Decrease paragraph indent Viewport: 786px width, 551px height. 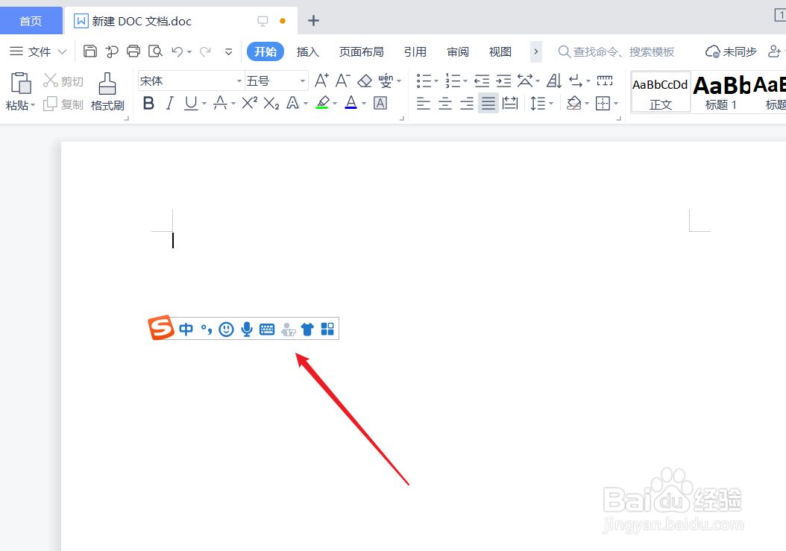coord(482,81)
